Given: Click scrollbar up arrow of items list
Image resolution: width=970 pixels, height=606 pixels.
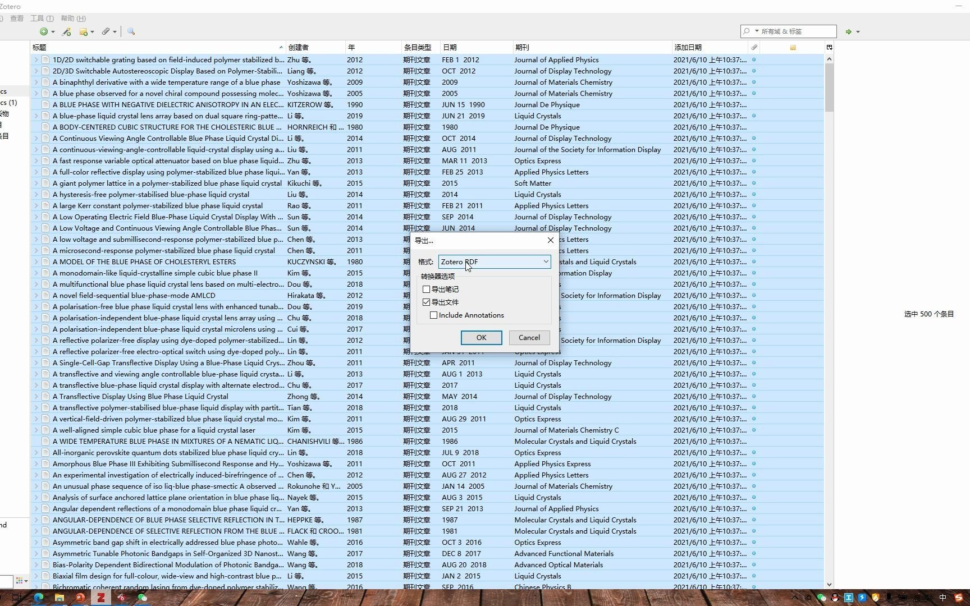Looking at the screenshot, I should [829, 59].
